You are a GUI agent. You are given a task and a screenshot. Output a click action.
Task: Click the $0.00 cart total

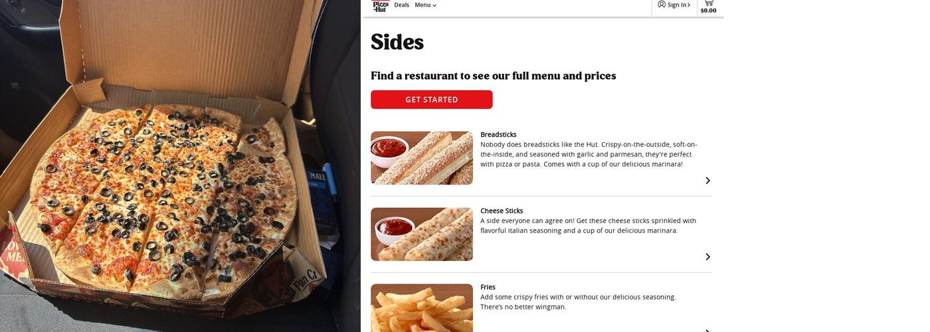(708, 11)
